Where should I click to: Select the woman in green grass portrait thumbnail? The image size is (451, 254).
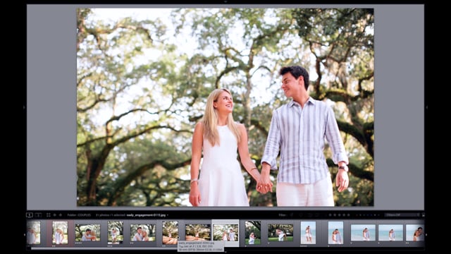[x=252, y=233]
